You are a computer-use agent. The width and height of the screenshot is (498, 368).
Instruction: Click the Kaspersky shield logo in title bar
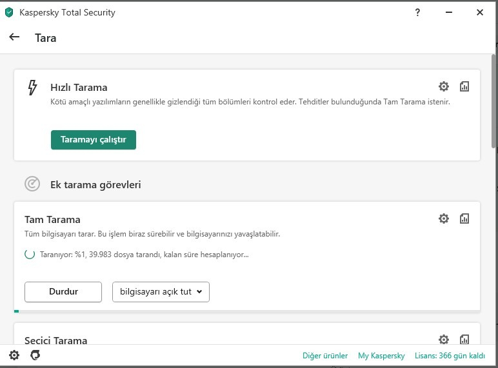pos(9,12)
